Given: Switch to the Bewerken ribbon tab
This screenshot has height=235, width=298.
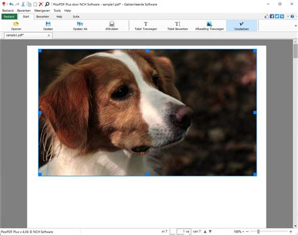Looking at the screenshot, I should coord(43,16).
